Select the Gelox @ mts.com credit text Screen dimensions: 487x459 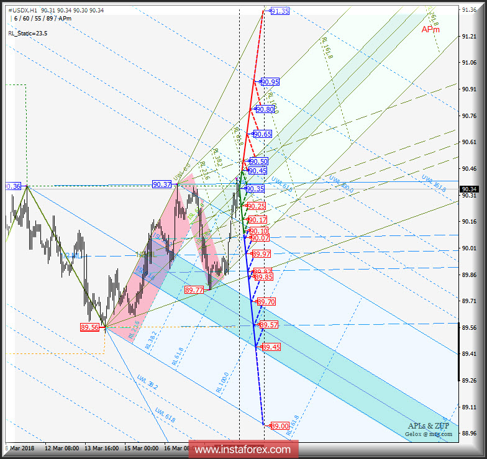click(x=429, y=434)
